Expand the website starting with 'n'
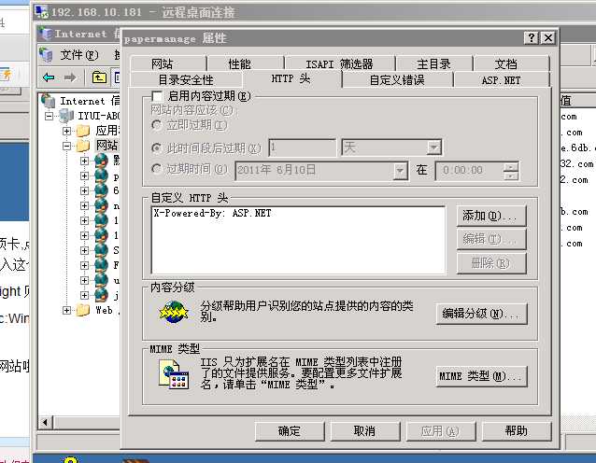Viewport: 596px width, 463px height. (84, 206)
